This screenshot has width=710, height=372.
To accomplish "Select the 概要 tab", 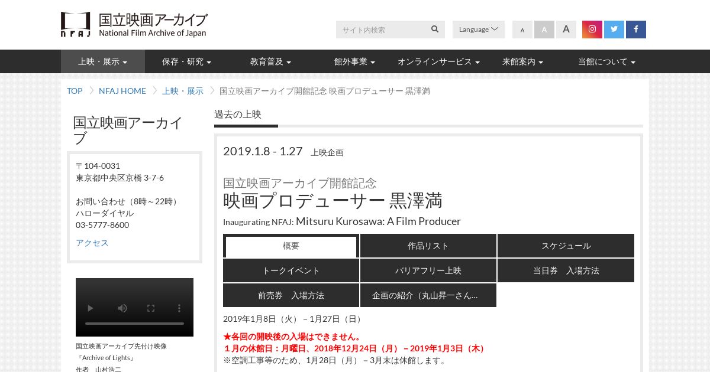I will tap(291, 246).
